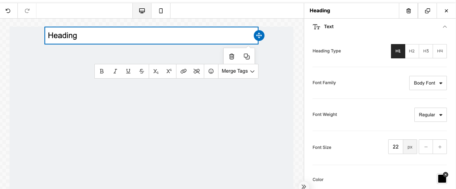The width and height of the screenshot is (456, 189).
Task: Duplicate heading via floating copy icon
Action: point(247,56)
